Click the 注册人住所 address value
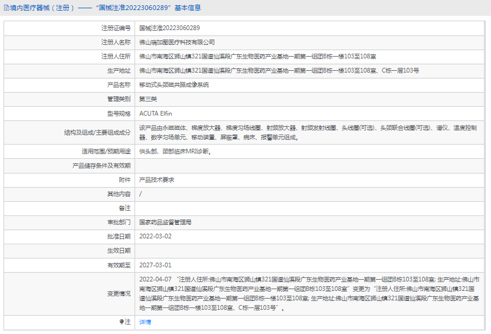The image size is (491, 334). (257, 56)
